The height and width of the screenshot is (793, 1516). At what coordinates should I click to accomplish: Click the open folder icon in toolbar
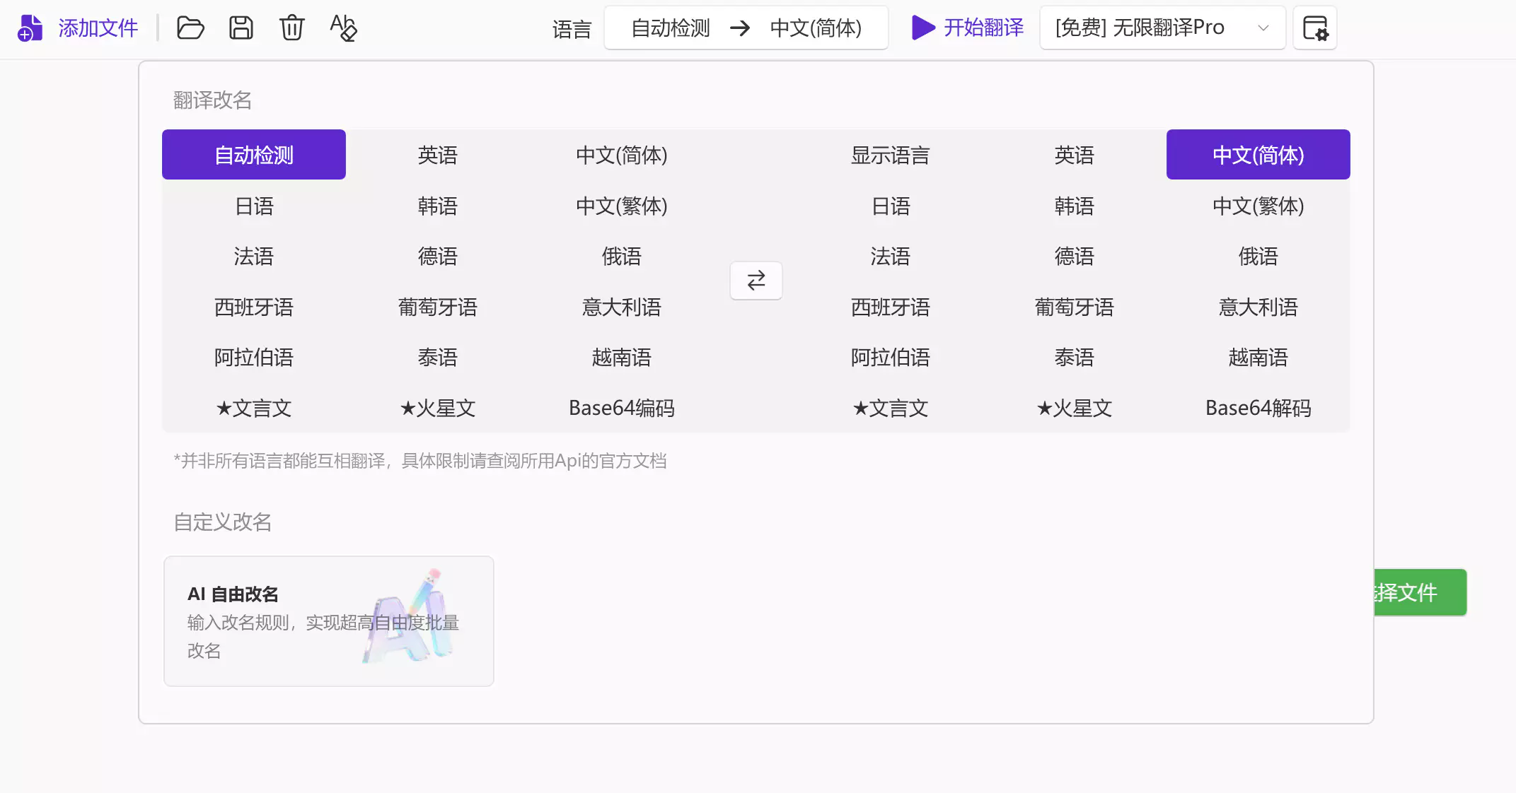pos(190,28)
